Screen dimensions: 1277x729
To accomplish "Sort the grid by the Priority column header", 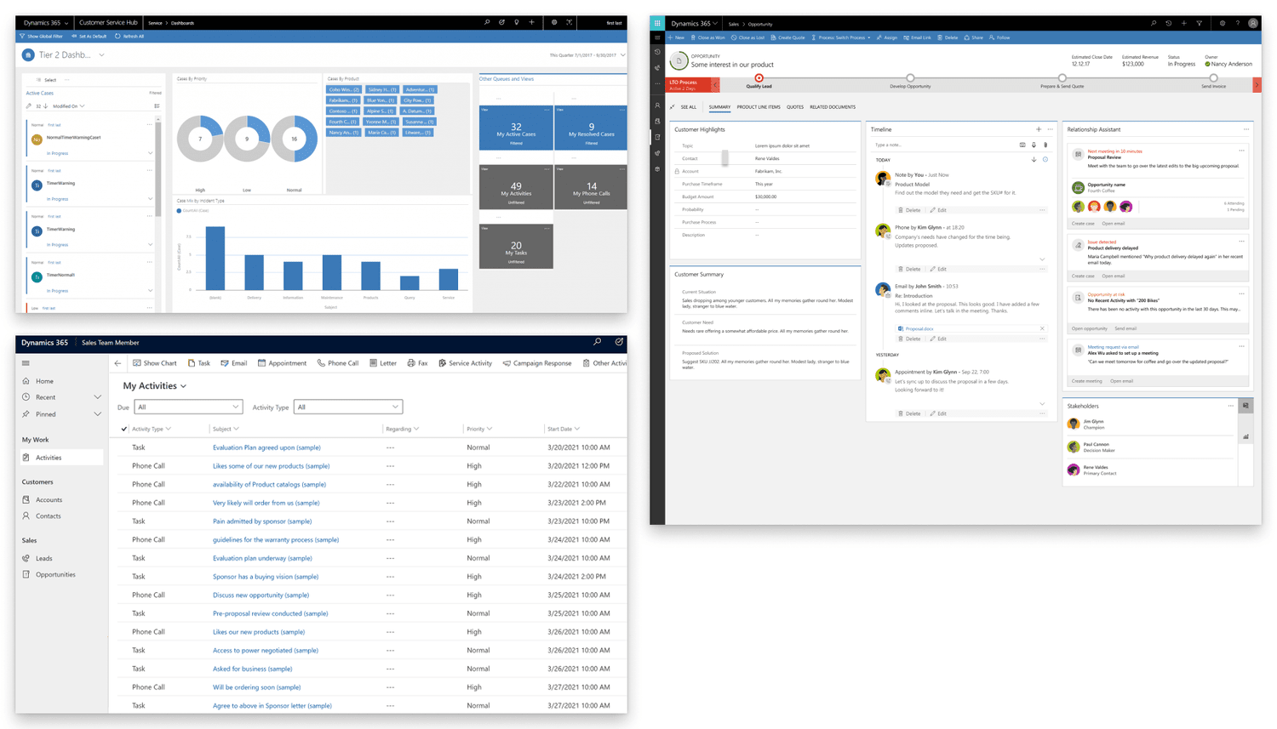I will click(479, 429).
